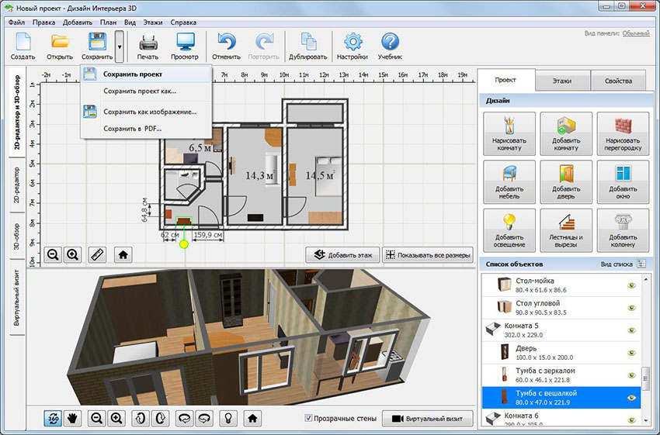Image resolution: width=660 pixels, height=435 pixels.
Task: Reset 3D view with home icon
Action: coord(252,418)
